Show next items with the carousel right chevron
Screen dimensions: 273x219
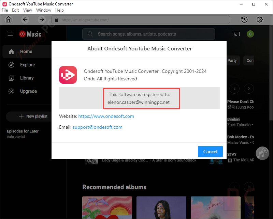pyautogui.click(x=249, y=89)
